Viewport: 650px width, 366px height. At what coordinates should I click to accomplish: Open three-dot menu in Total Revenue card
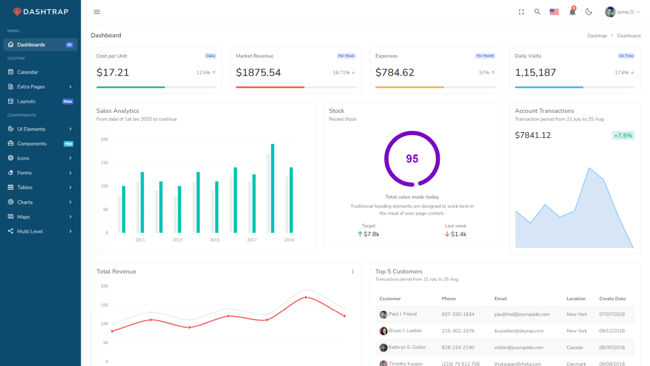point(353,271)
